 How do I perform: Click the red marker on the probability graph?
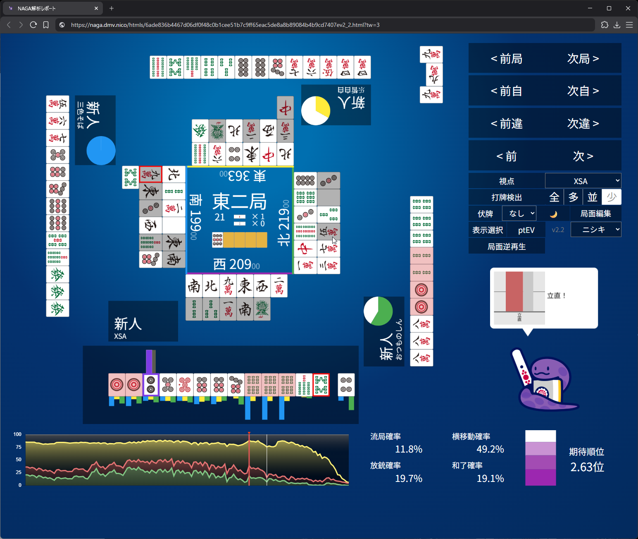[249, 434]
